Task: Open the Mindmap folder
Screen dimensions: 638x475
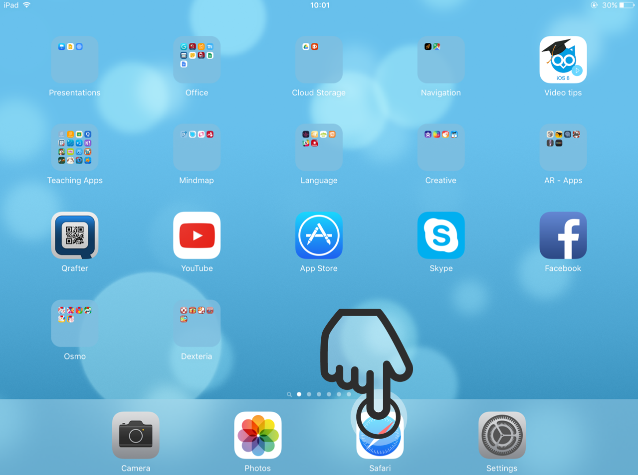Action: point(197,147)
